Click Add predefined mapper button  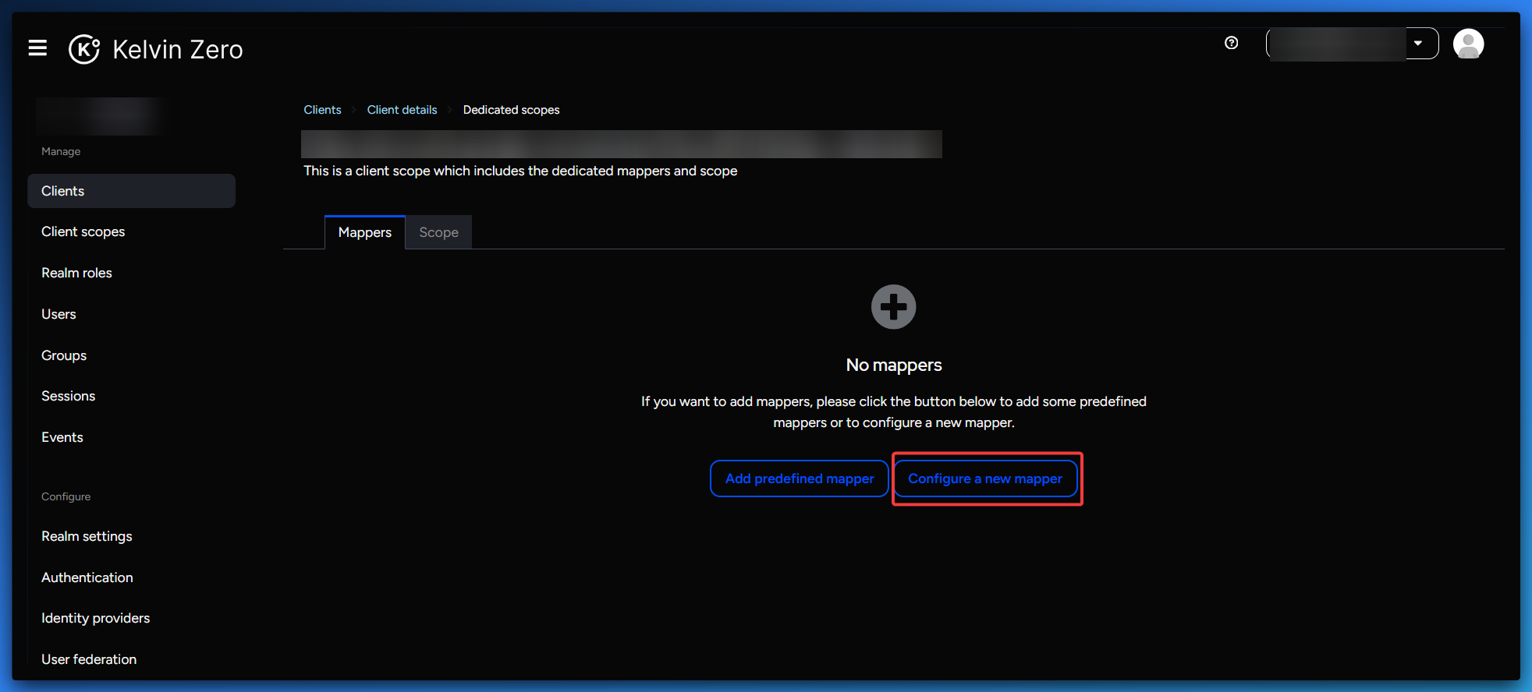tap(799, 478)
